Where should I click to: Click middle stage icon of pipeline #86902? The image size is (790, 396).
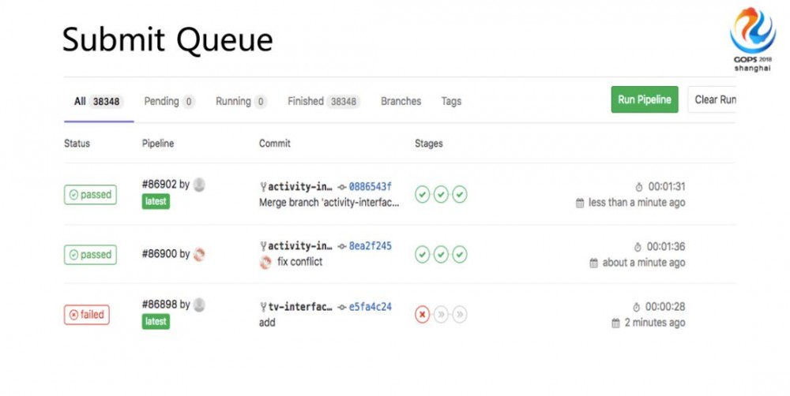[441, 194]
